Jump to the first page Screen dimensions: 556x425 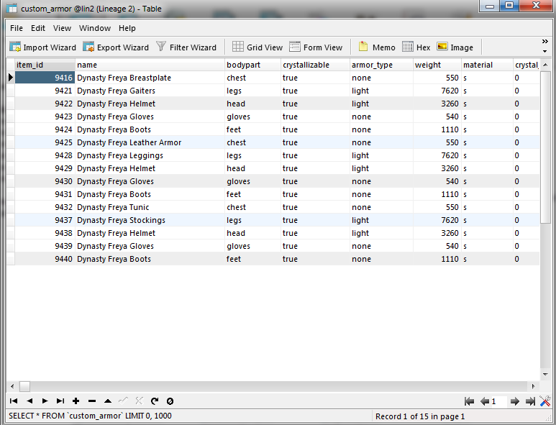tap(469, 401)
